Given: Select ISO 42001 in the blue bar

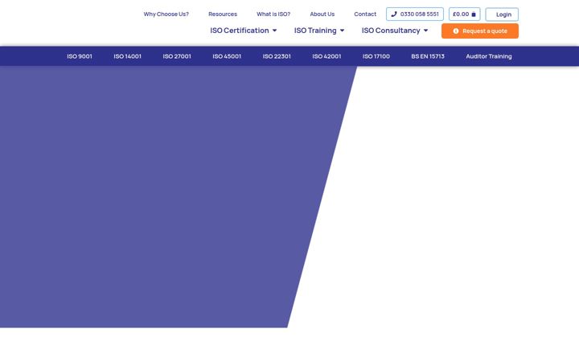Looking at the screenshot, I should click(x=326, y=56).
